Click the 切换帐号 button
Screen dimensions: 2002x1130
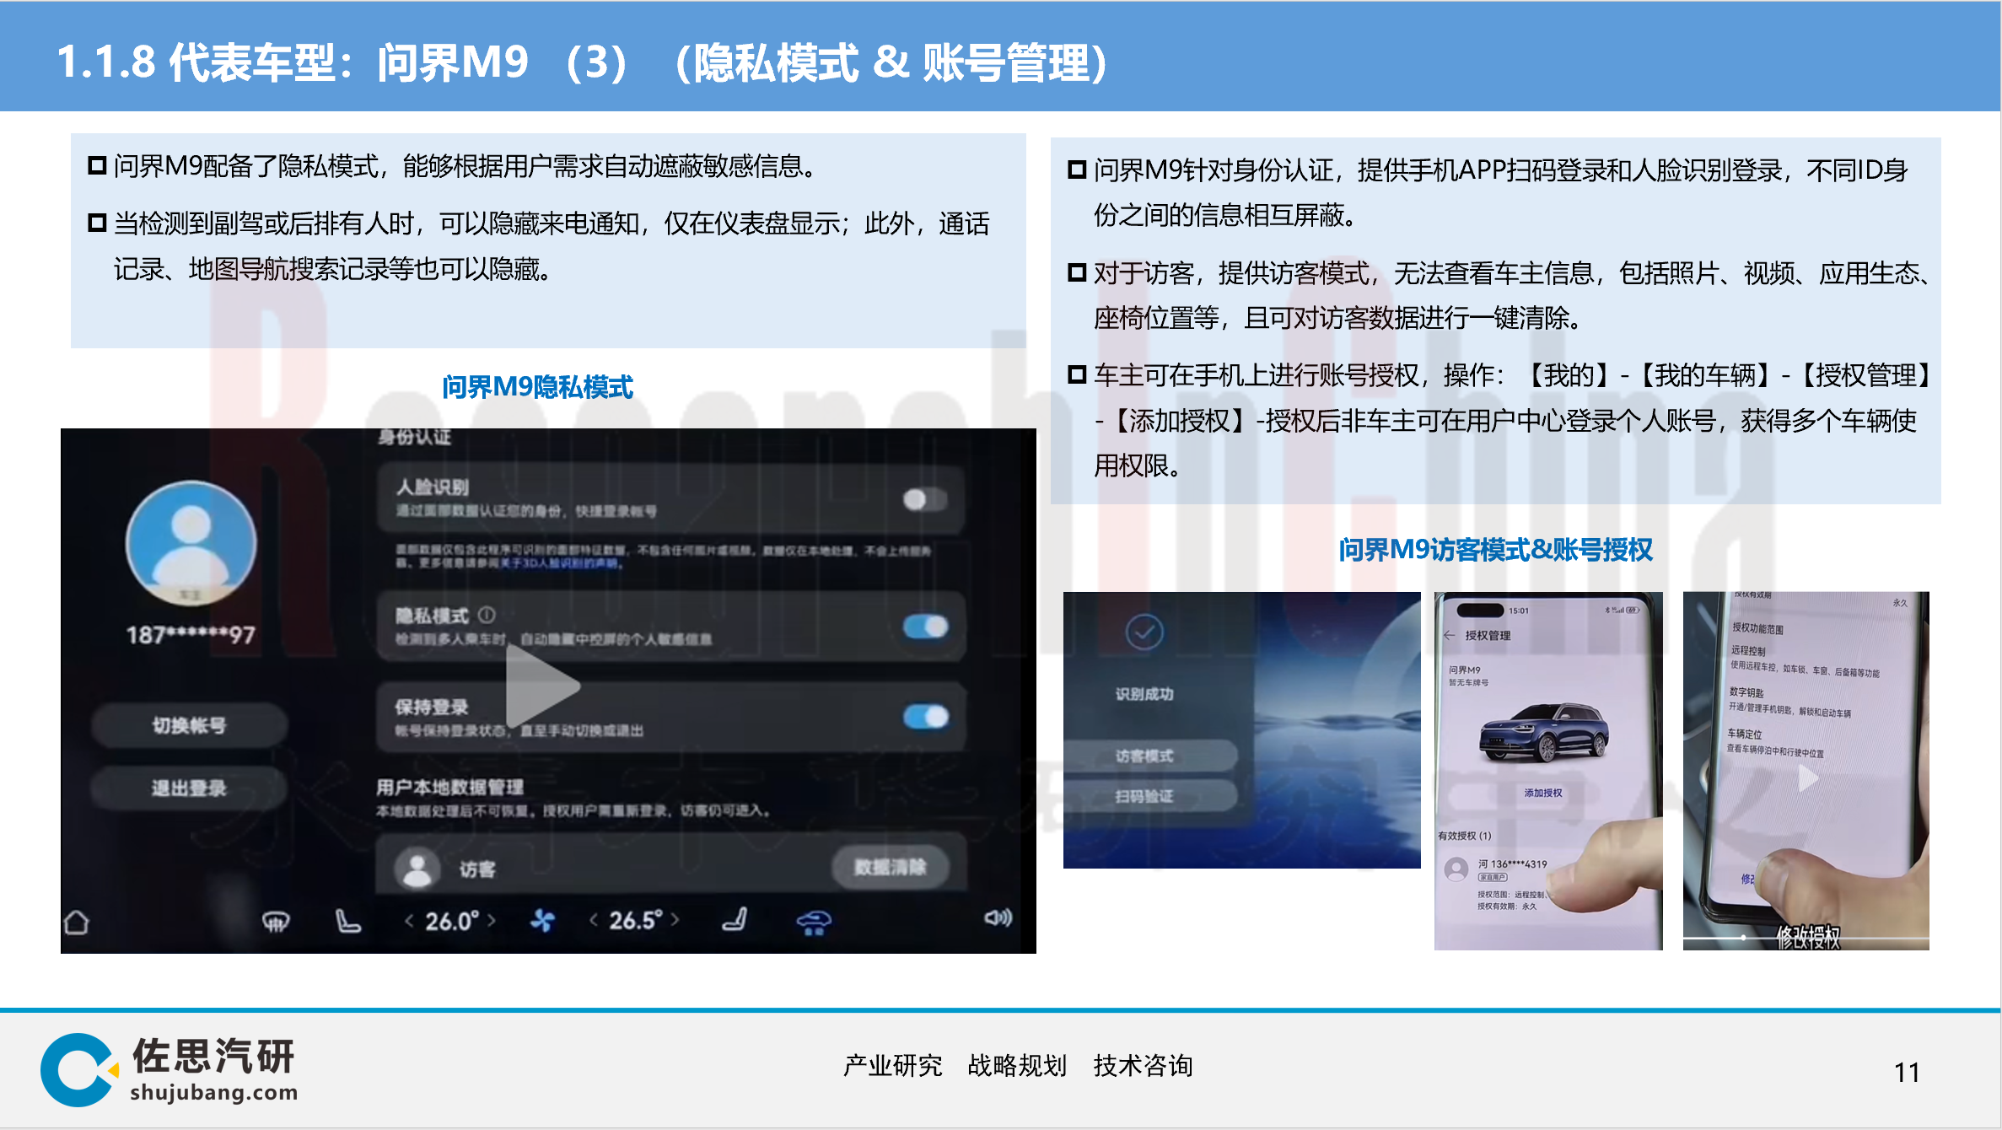(189, 725)
